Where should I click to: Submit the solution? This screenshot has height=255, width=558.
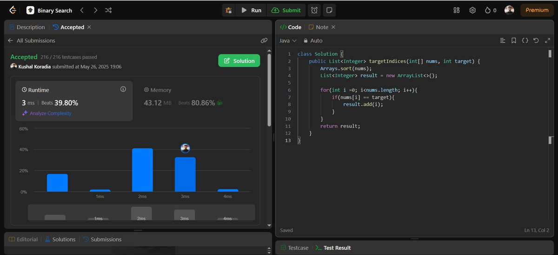tap(286, 10)
